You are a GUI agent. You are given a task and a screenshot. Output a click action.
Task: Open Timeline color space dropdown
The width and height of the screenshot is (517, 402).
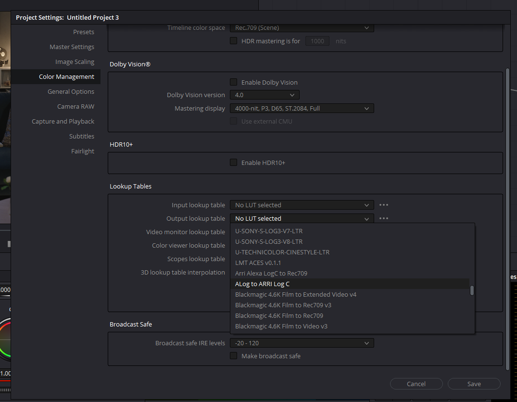pos(302,28)
